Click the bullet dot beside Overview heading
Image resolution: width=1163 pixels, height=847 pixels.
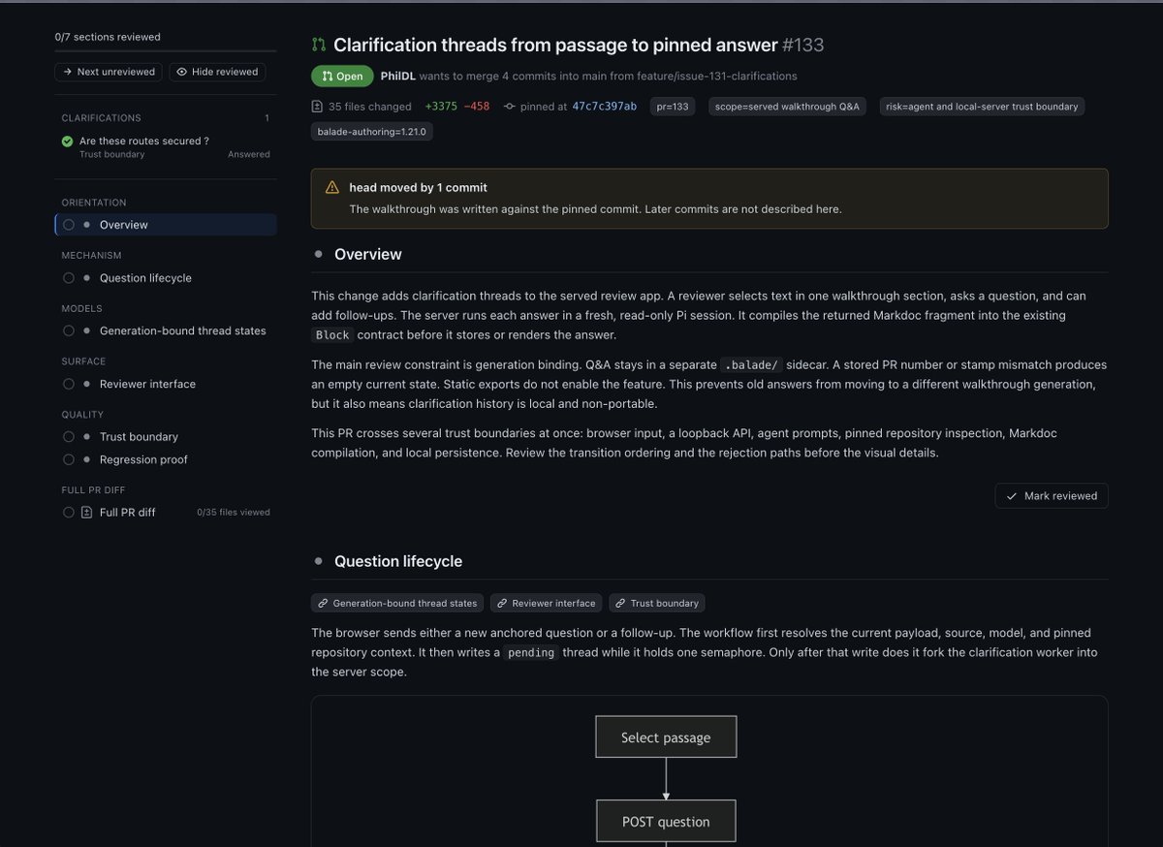click(319, 254)
